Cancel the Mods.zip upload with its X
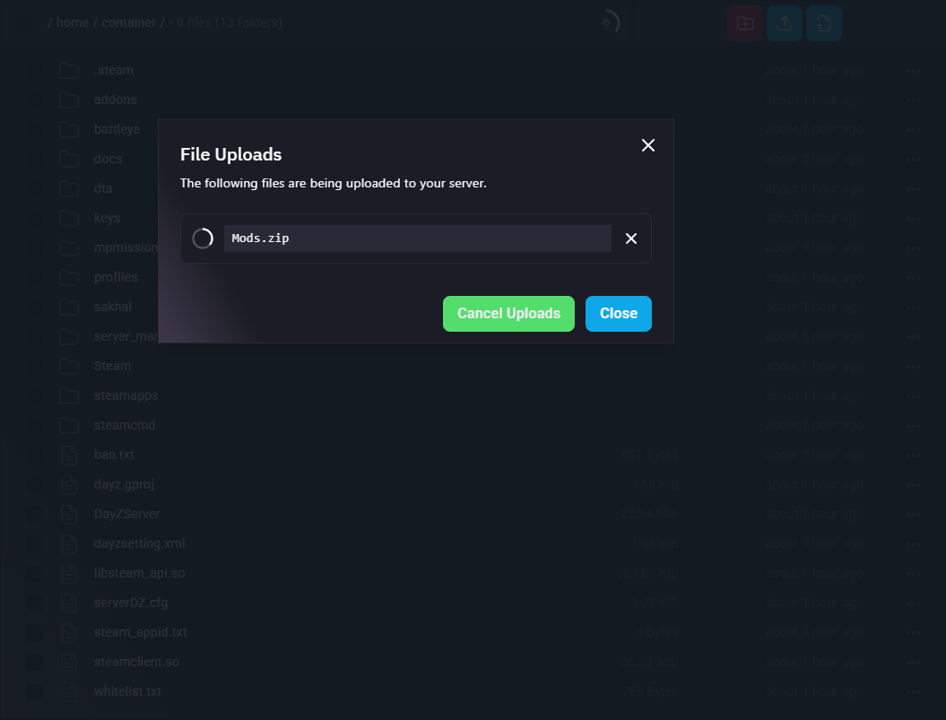The image size is (946, 720). (x=631, y=239)
